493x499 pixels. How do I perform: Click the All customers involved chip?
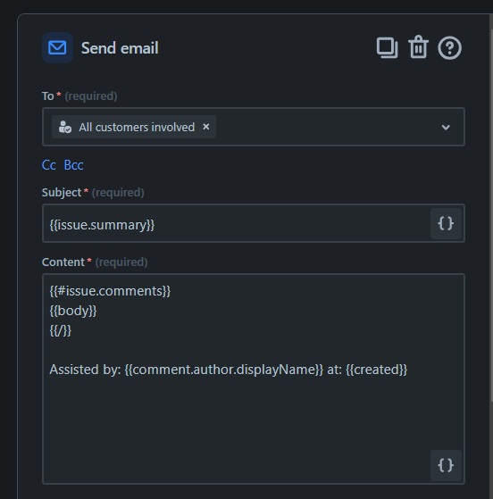click(134, 127)
